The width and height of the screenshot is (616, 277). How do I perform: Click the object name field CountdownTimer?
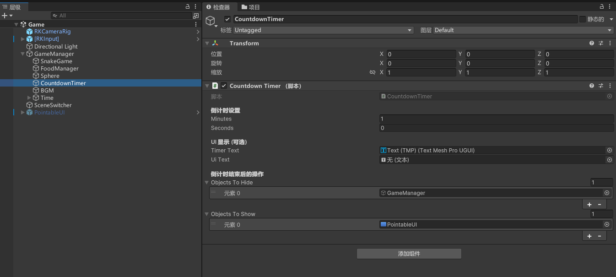point(405,19)
